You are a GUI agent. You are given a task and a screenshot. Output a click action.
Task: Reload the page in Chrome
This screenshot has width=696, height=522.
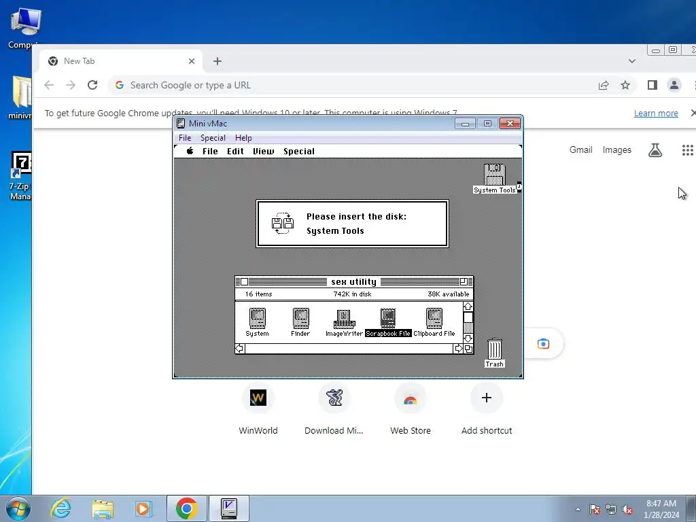click(92, 85)
